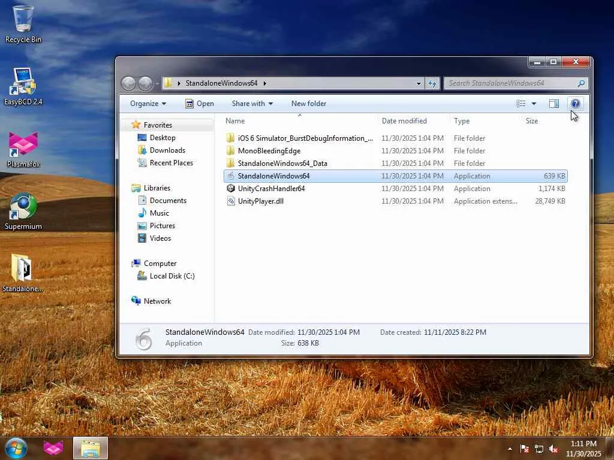Open the Windows Start orb
Viewport: 614px width, 460px height.
(16, 448)
